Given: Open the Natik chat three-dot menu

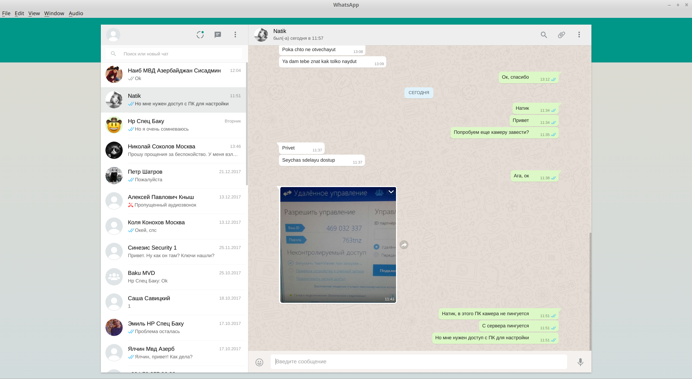Looking at the screenshot, I should pyautogui.click(x=579, y=35).
